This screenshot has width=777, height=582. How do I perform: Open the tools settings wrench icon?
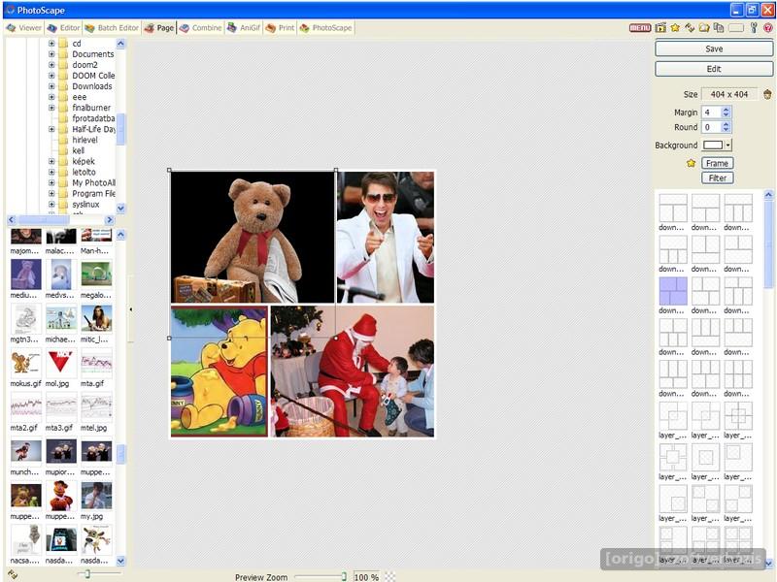coord(754,28)
